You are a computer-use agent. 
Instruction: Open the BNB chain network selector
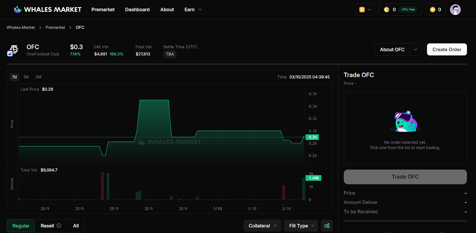point(366,9)
